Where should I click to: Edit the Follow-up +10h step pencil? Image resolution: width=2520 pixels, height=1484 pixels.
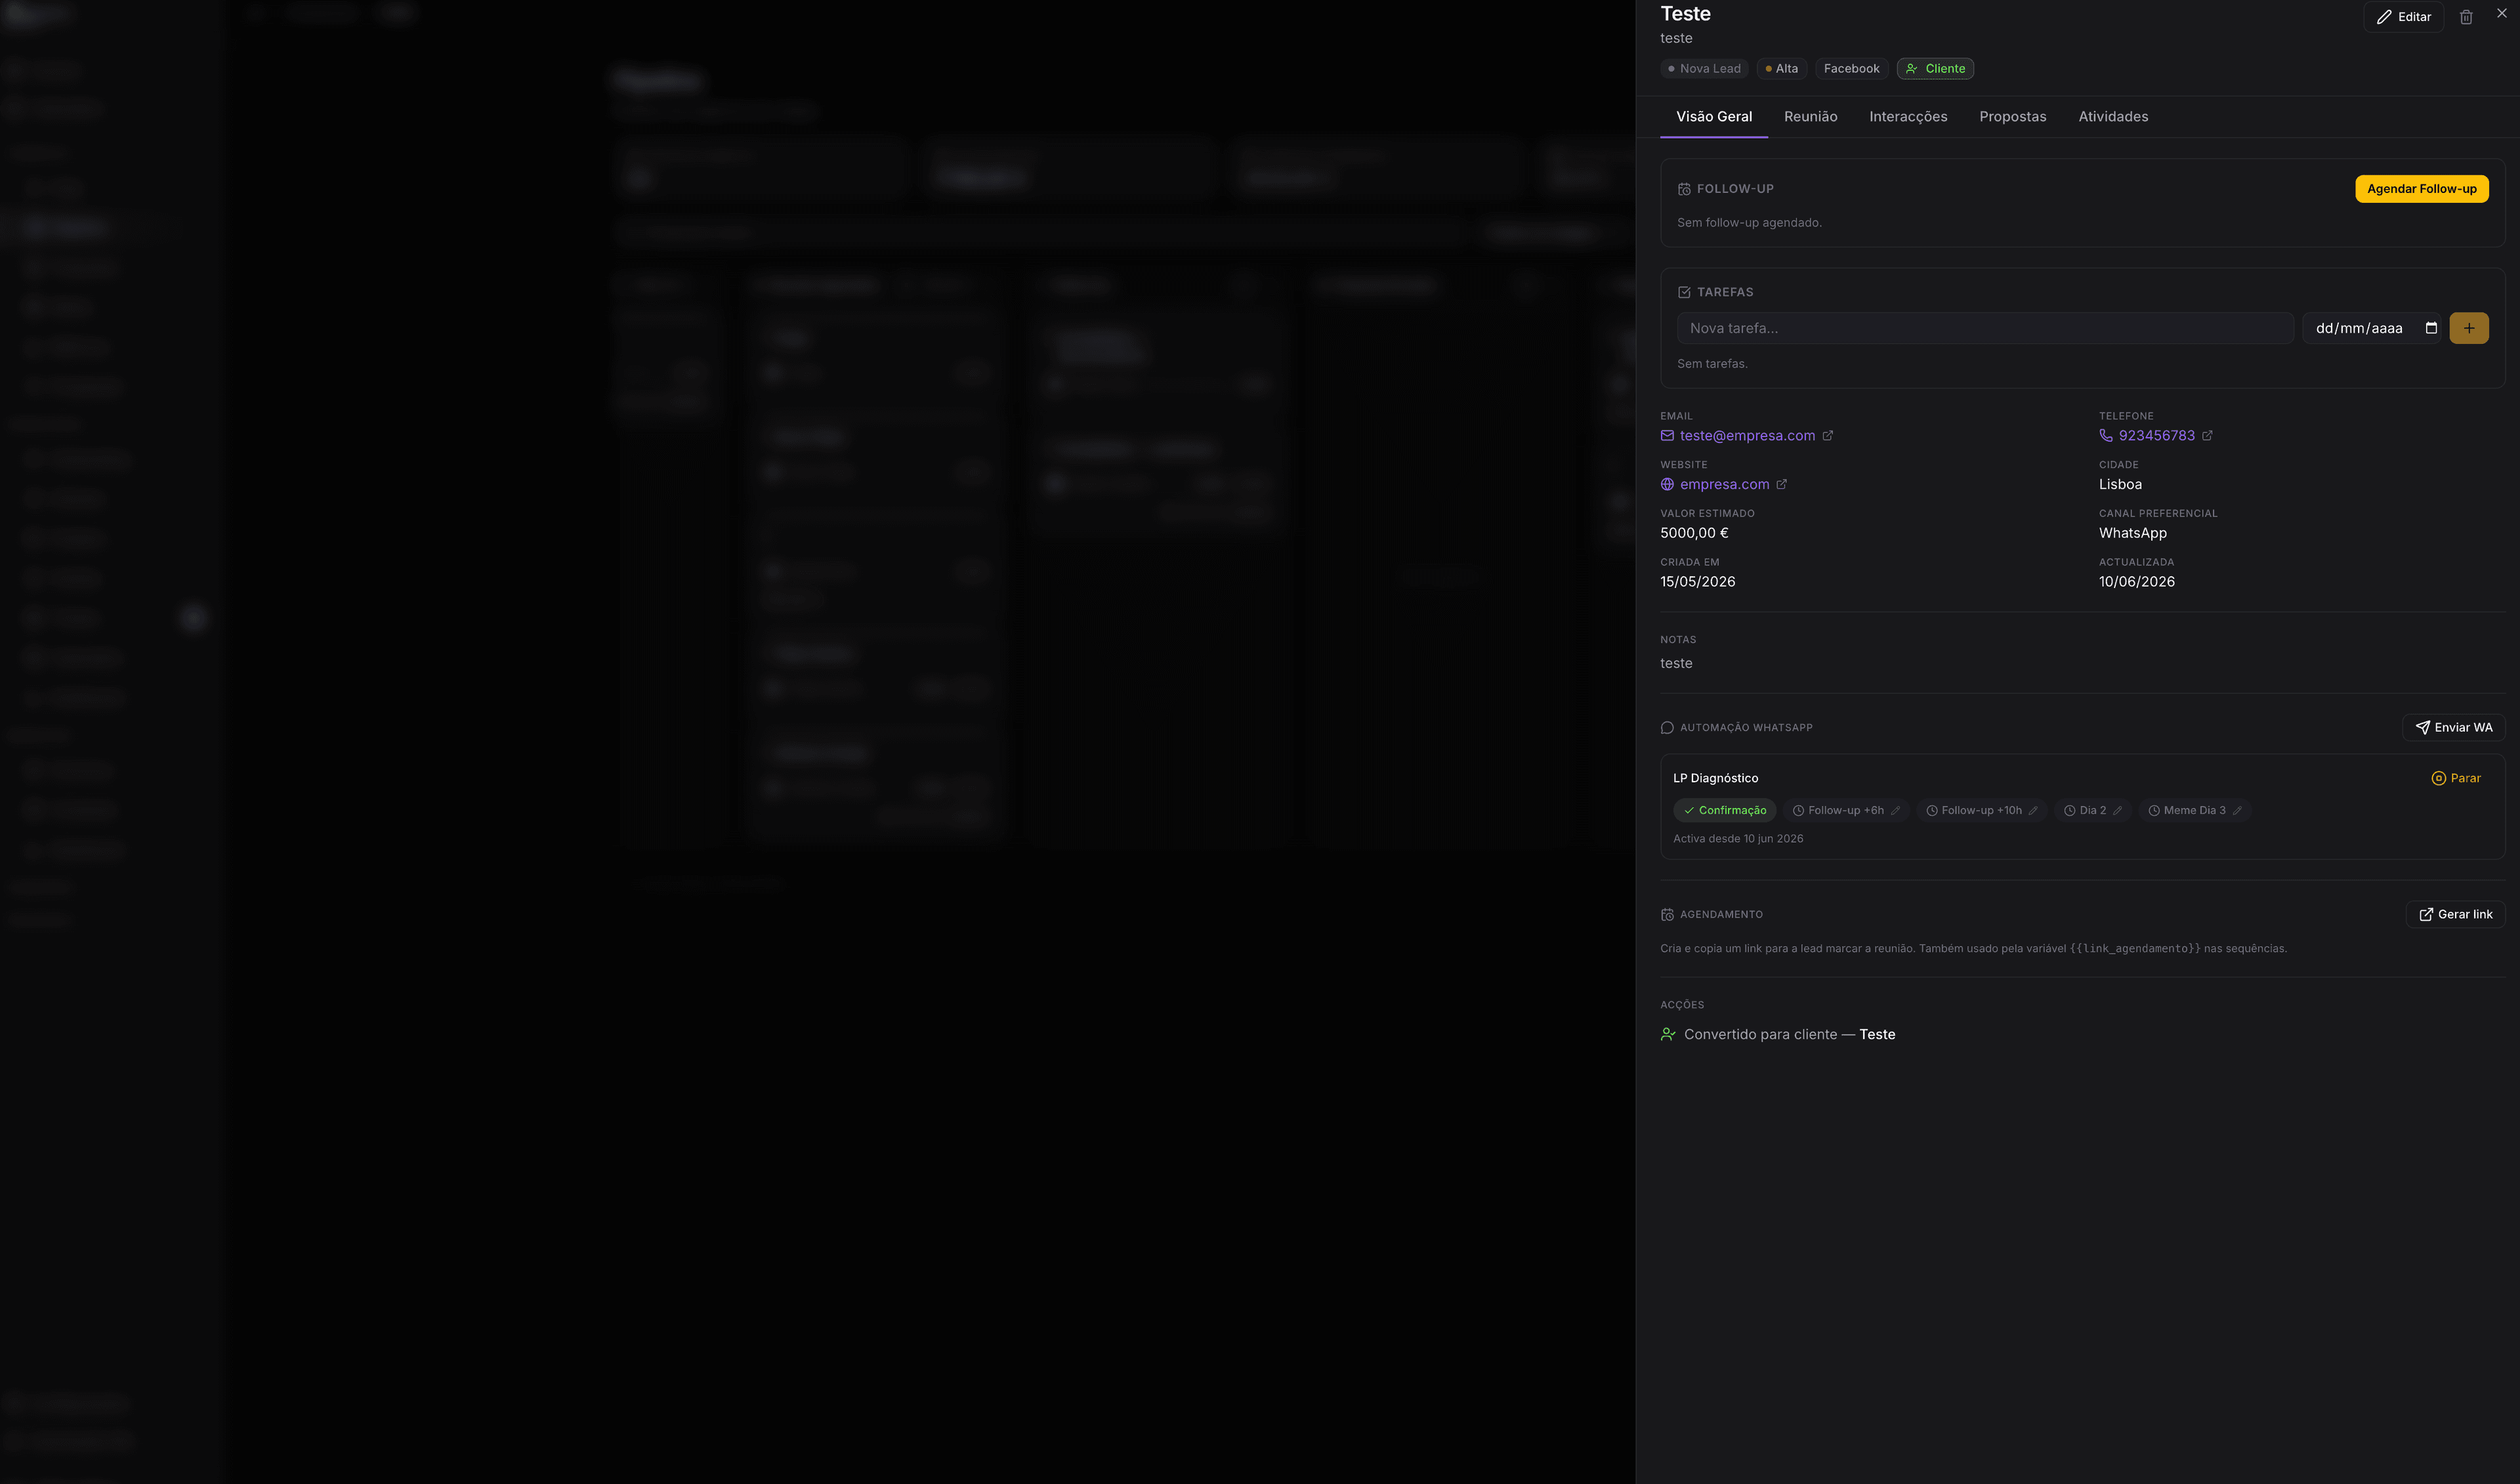tap(2033, 810)
